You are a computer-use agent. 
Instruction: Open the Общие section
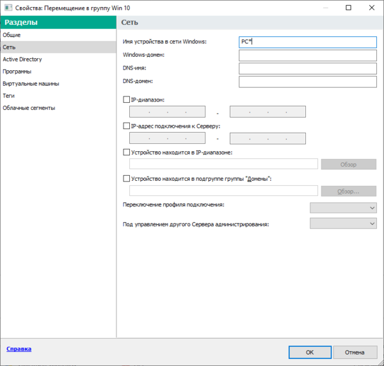12,35
